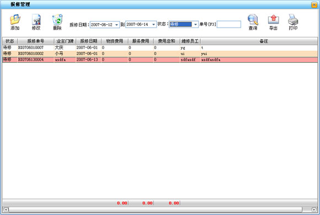Click the 修改 (Modify) document icon
The height and width of the screenshot is (215, 320).
pyautogui.click(x=36, y=19)
